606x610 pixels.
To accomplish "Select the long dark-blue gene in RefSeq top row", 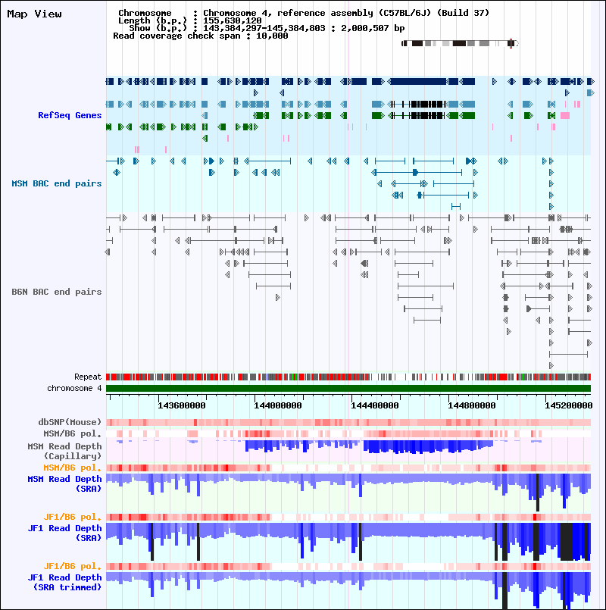I will tap(419, 81).
